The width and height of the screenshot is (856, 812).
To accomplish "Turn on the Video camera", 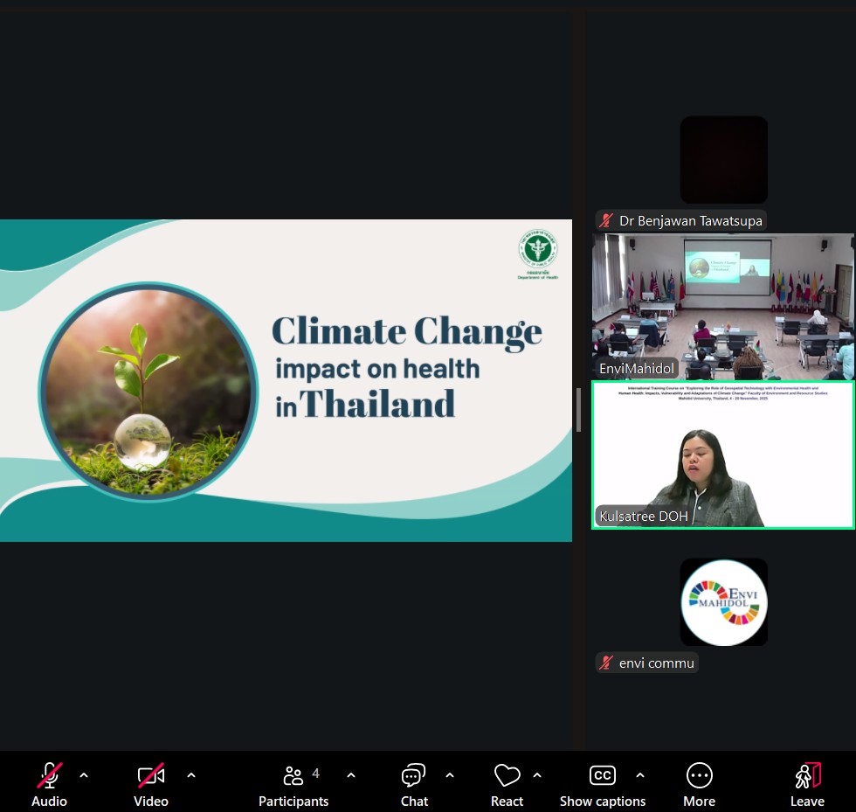I will [x=151, y=776].
